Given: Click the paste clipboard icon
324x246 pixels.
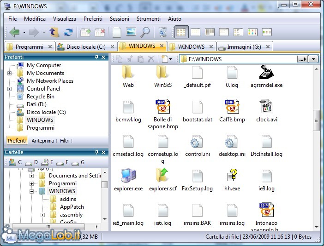Looking at the screenshot, I should (140, 59).
